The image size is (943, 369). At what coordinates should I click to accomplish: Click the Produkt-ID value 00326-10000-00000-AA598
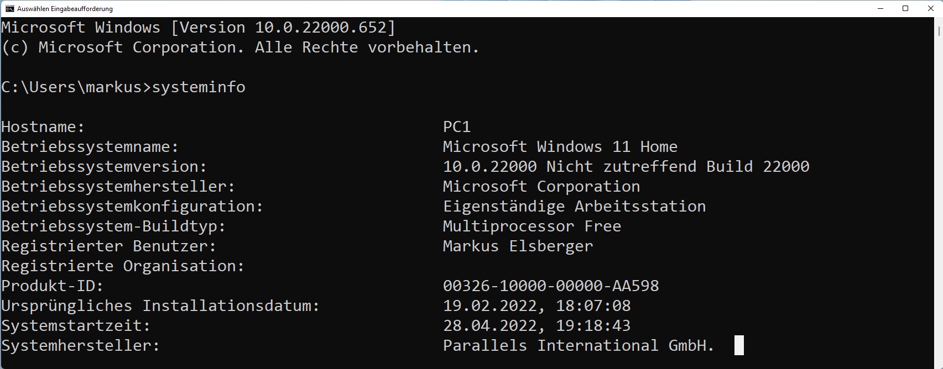click(551, 286)
